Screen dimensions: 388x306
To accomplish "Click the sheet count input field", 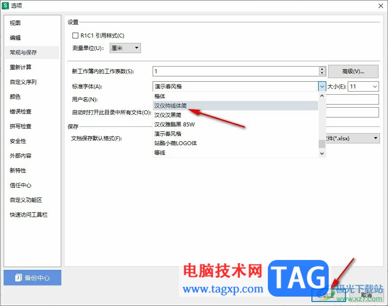I will point(236,71).
